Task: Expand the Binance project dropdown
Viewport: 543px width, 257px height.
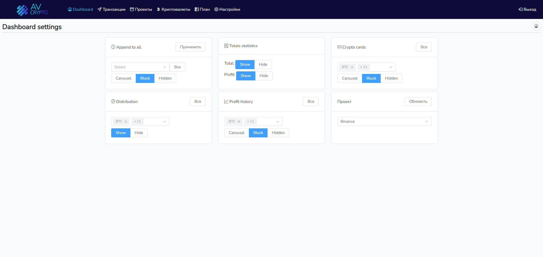Action: coord(384,121)
